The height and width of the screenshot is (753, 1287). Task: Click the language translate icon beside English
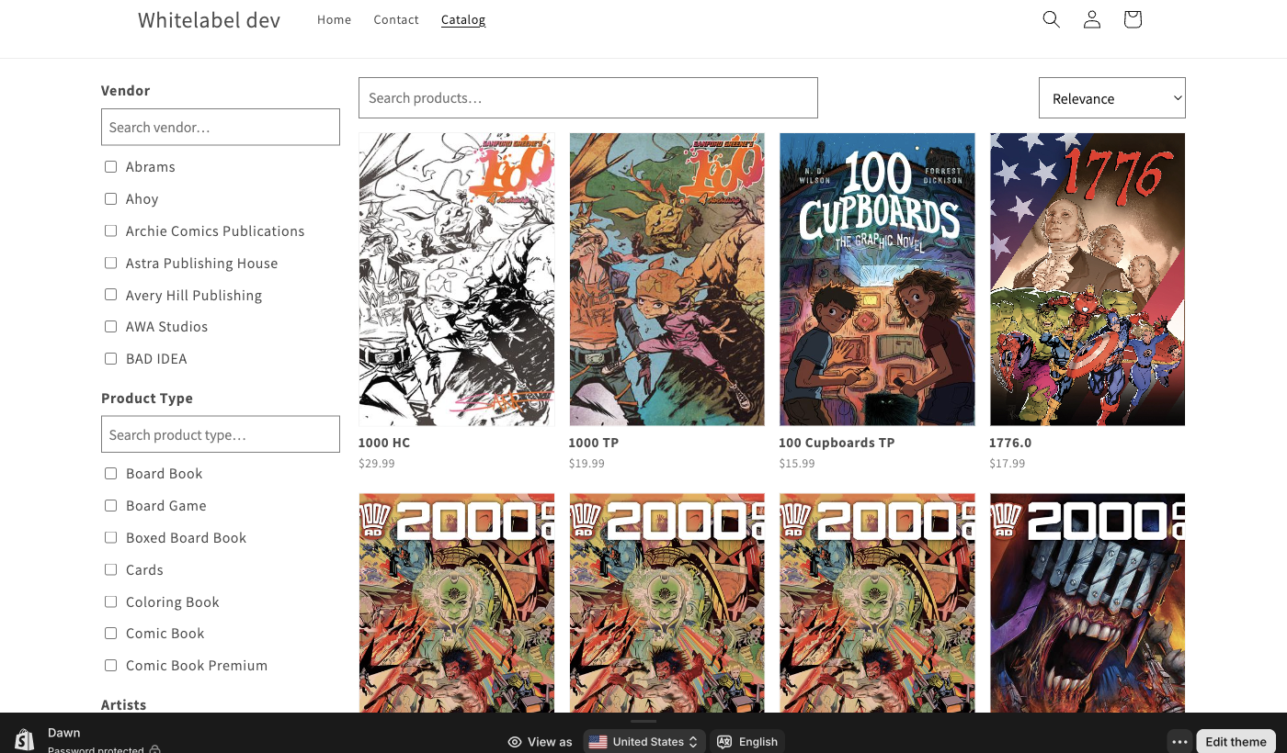coord(724,742)
